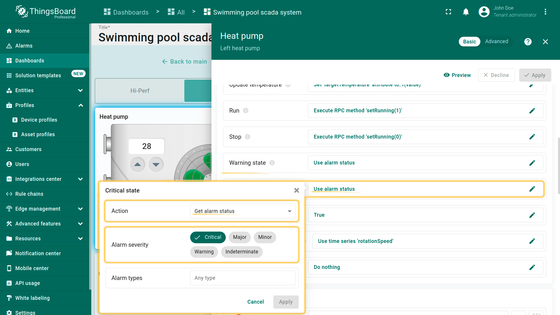Edit the Stop action pencil icon
The image size is (560, 315).
[x=532, y=137]
